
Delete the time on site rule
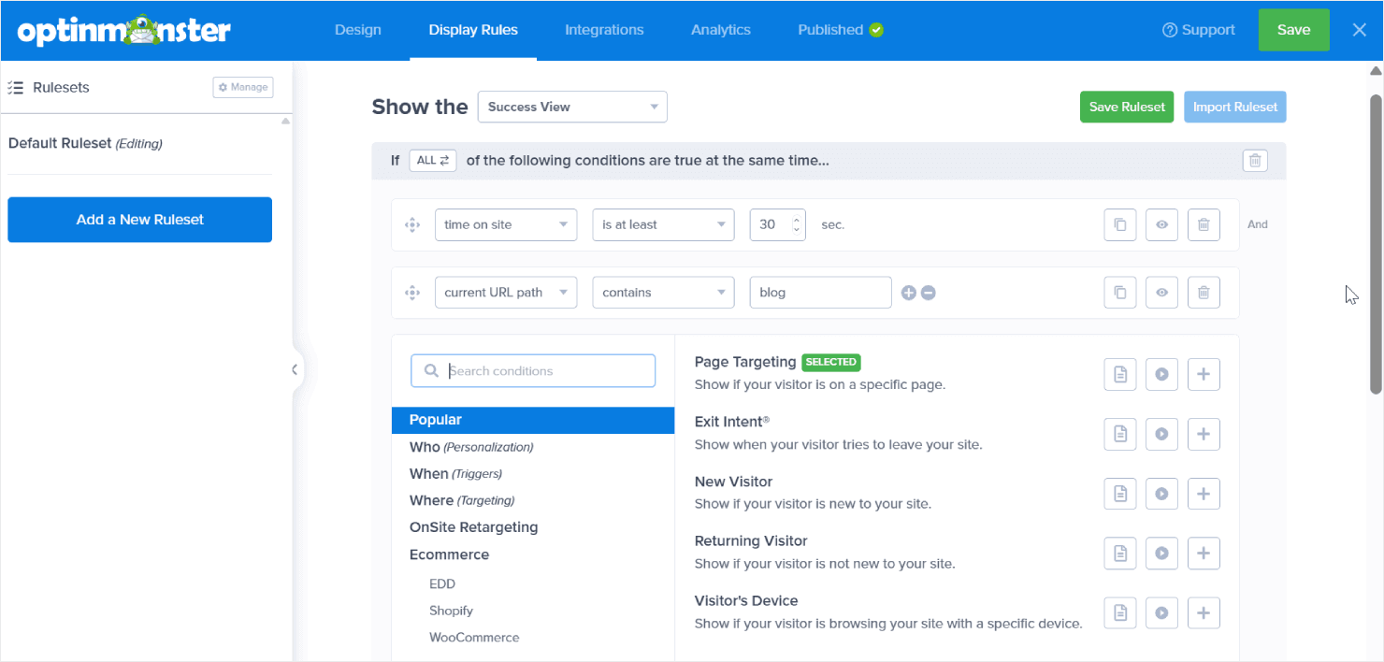1204,224
